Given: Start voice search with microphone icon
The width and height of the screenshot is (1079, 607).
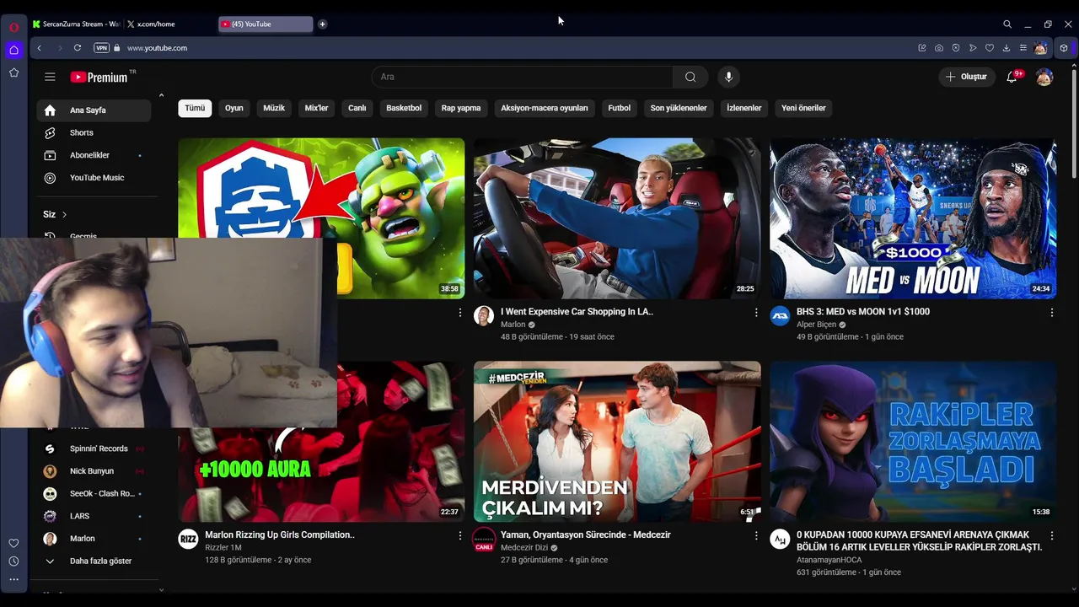Looking at the screenshot, I should pyautogui.click(x=729, y=77).
